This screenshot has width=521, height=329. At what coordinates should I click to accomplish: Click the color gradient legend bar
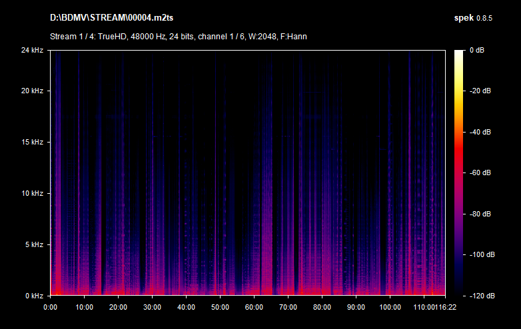point(458,172)
